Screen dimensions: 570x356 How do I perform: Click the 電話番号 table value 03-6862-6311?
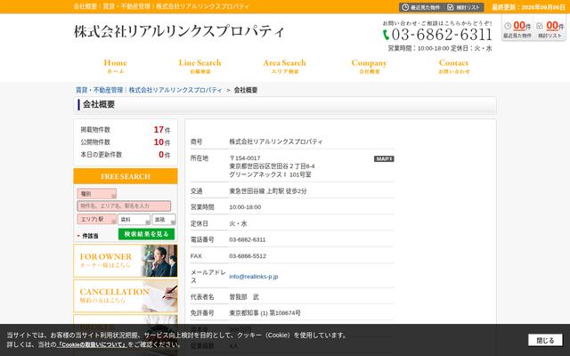point(248,239)
